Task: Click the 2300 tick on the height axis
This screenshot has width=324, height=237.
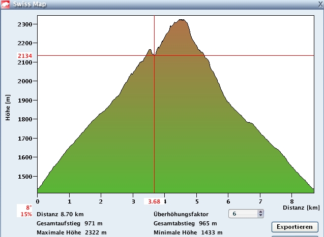Action: [25, 24]
